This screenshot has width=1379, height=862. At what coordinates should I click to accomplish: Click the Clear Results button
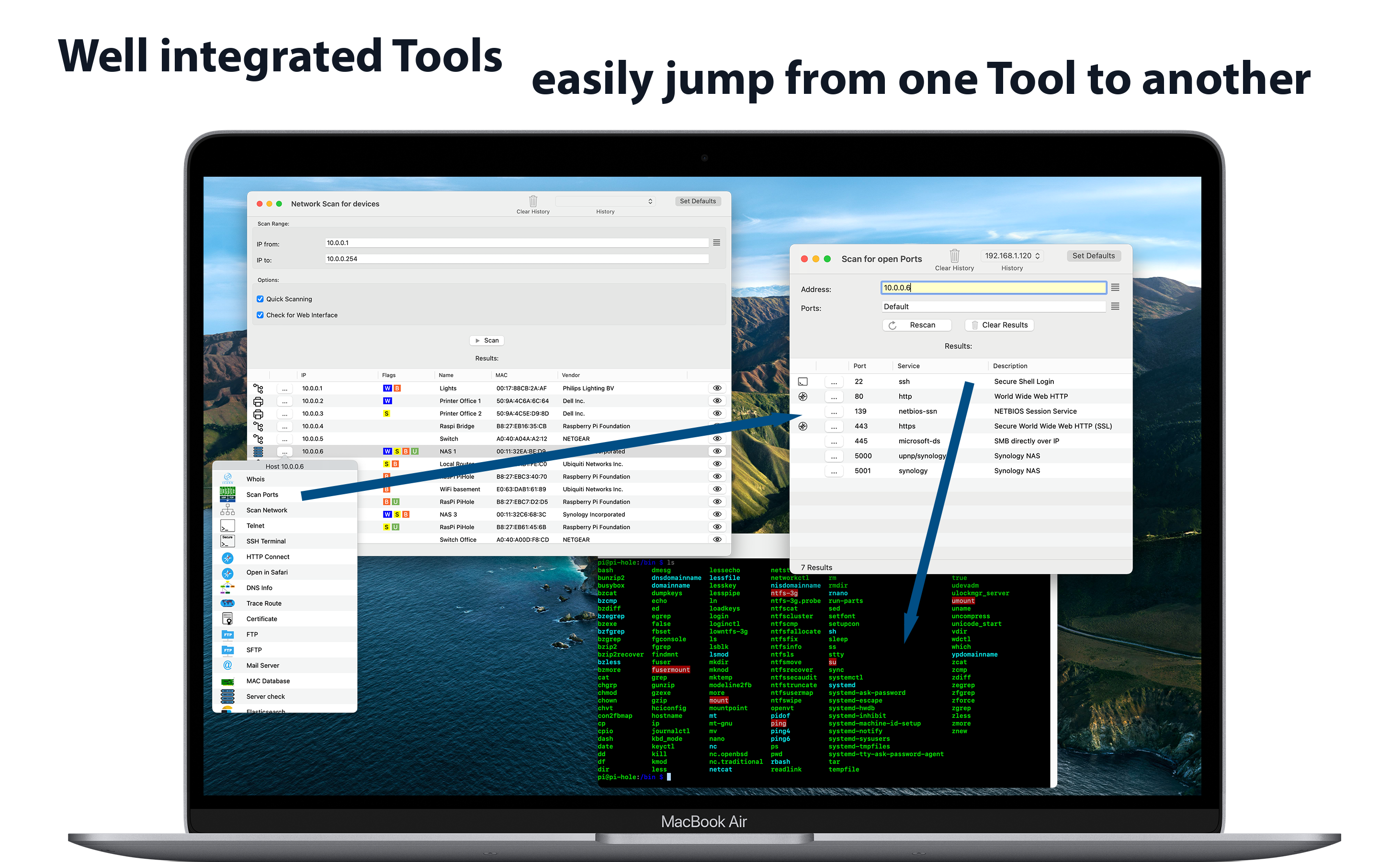pos(999,325)
